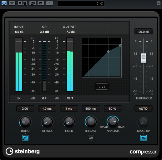162x160 pixels.
Task: Click the Threshold fader handle
Action: pyautogui.click(x=144, y=58)
